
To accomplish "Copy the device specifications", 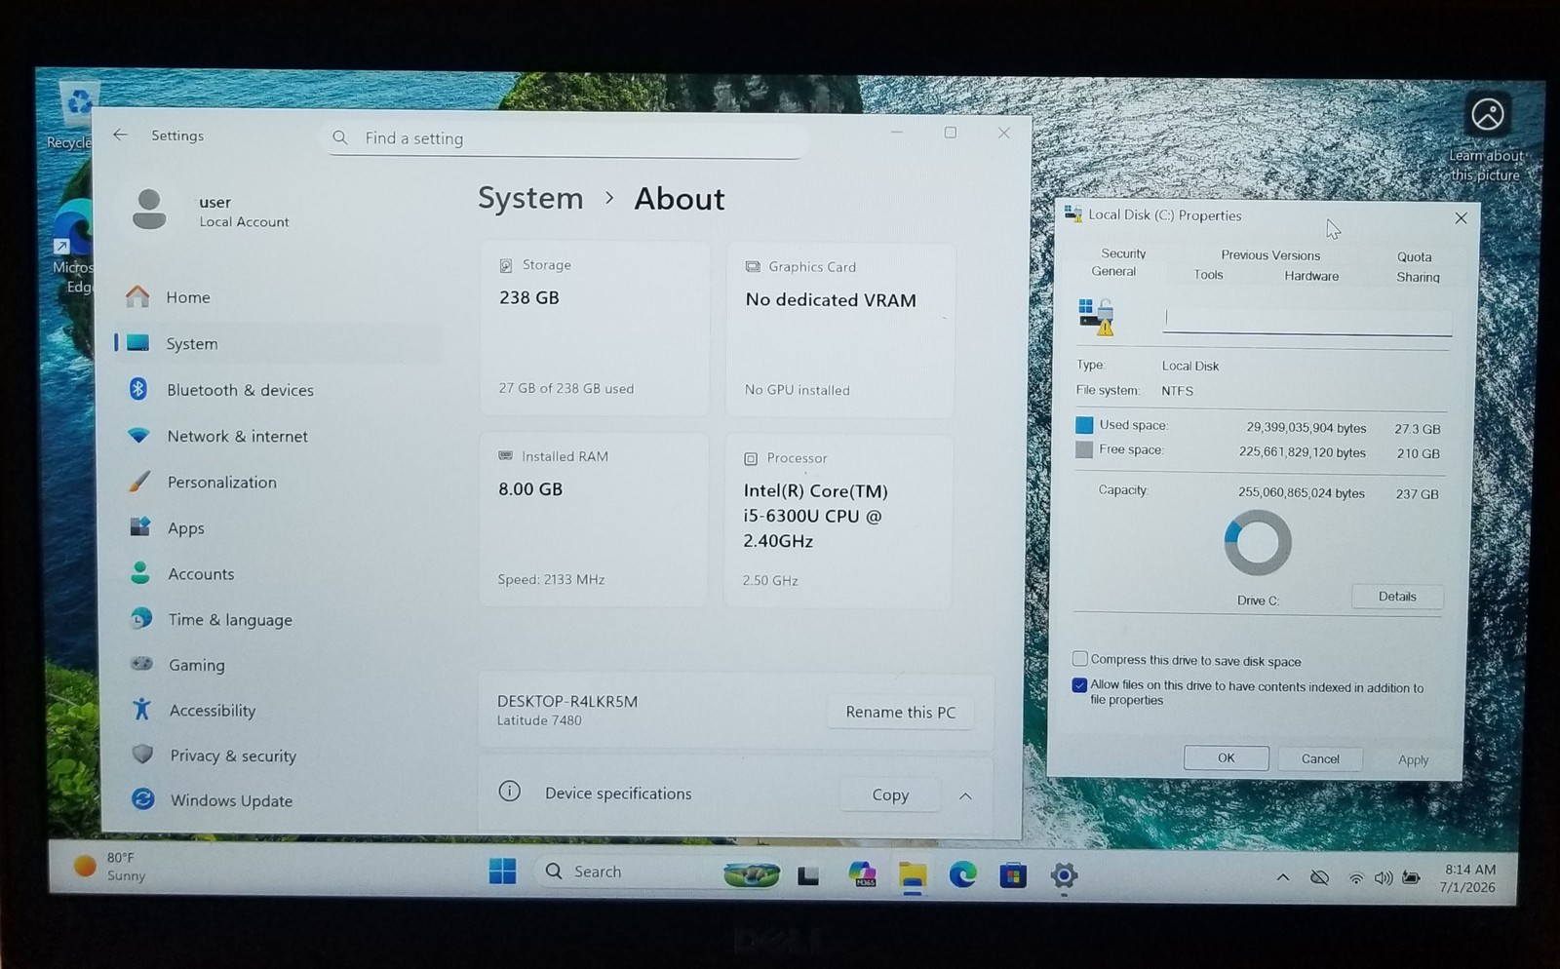I will point(890,795).
